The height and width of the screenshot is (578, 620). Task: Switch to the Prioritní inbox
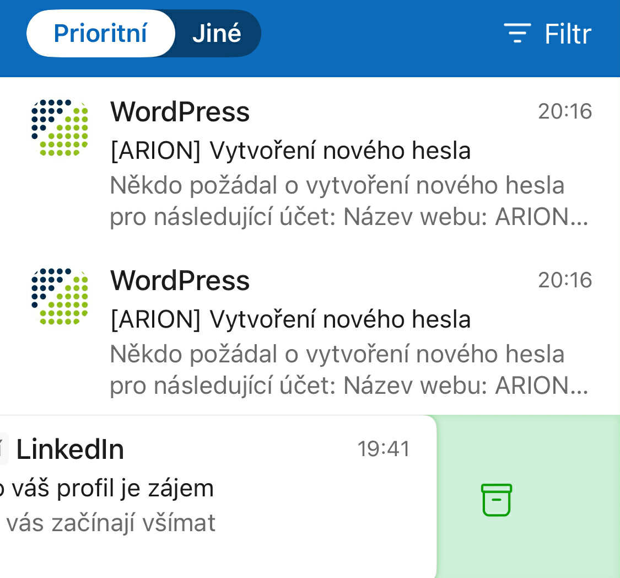click(100, 34)
